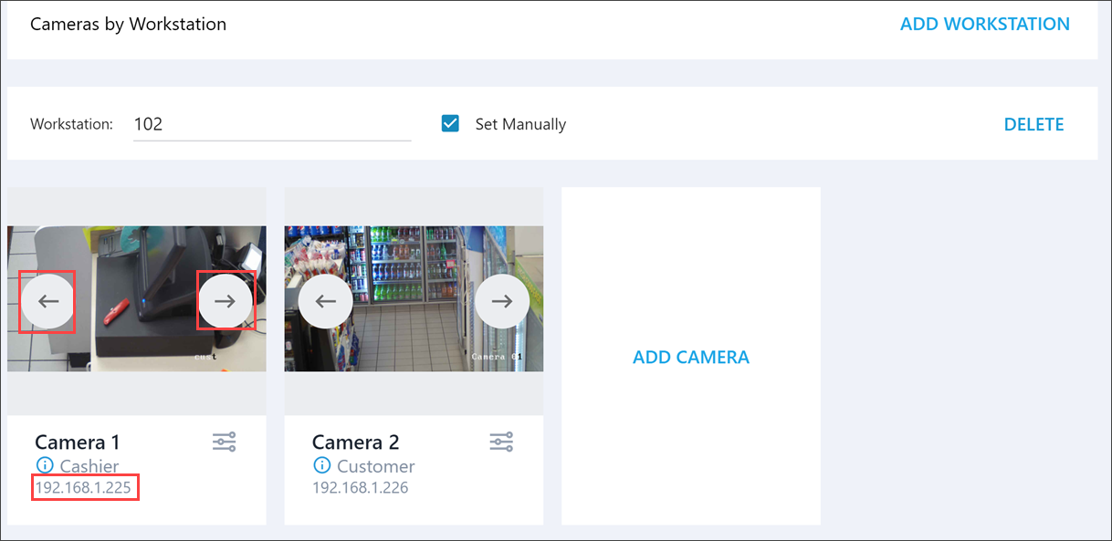
Task: Click the Cashier role label
Action: tap(89, 466)
